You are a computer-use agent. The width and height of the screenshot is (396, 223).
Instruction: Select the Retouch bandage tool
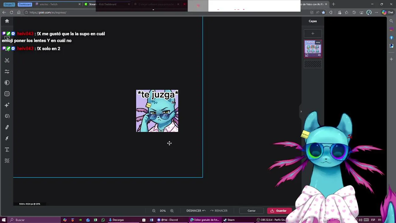pos(7,127)
